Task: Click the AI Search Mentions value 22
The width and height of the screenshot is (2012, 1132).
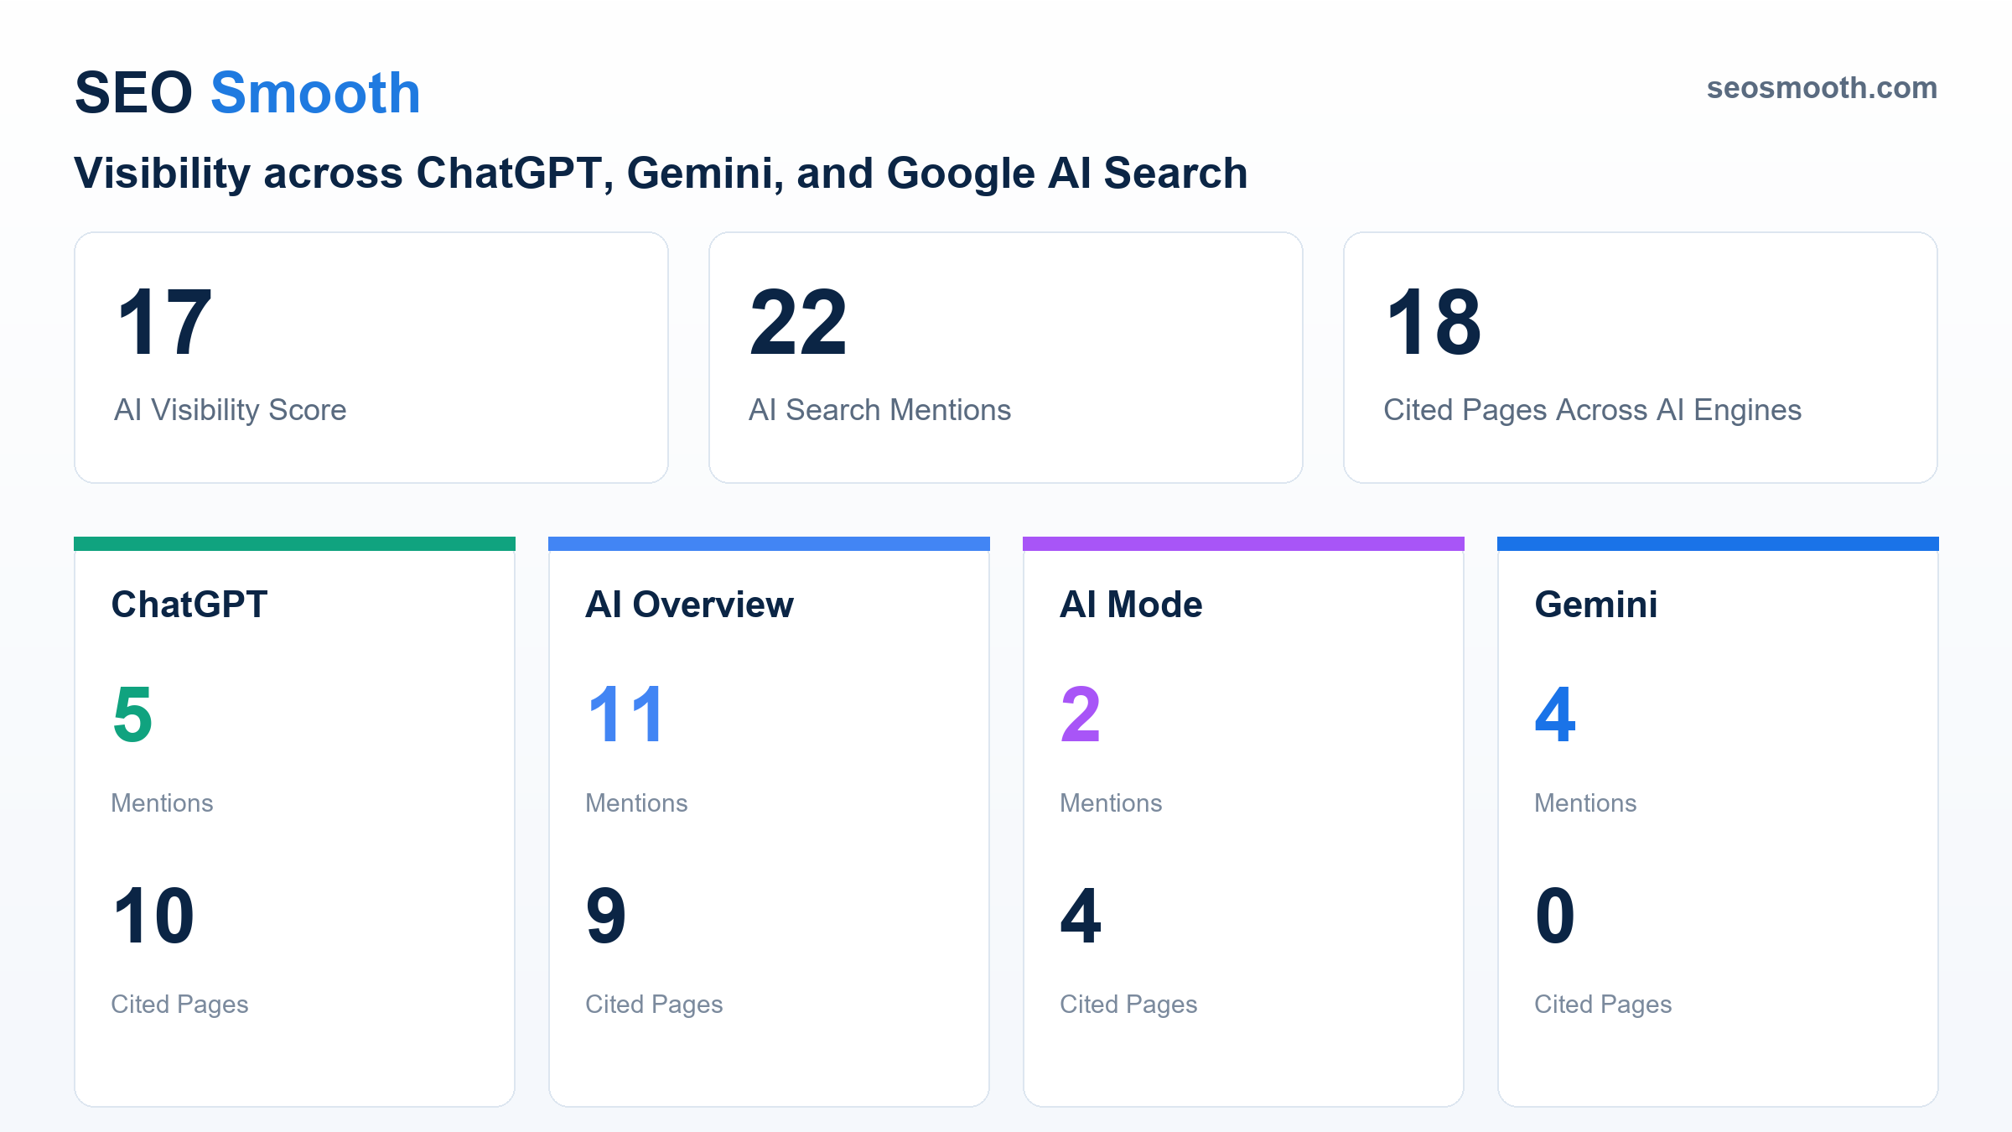Action: 799,323
